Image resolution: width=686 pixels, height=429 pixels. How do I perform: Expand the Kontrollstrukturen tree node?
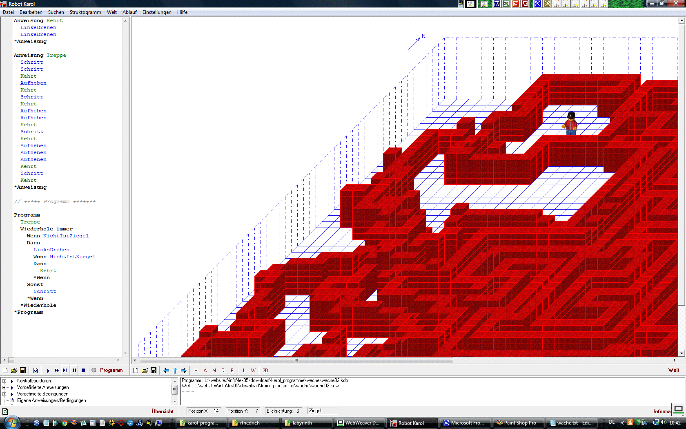pyautogui.click(x=4, y=381)
